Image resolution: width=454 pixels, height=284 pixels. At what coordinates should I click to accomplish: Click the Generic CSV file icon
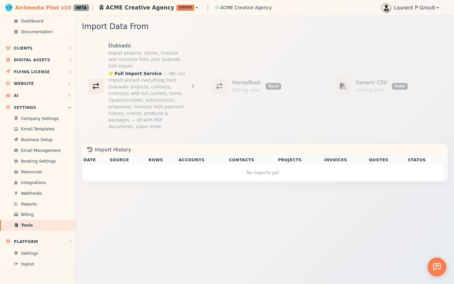tap(343, 86)
